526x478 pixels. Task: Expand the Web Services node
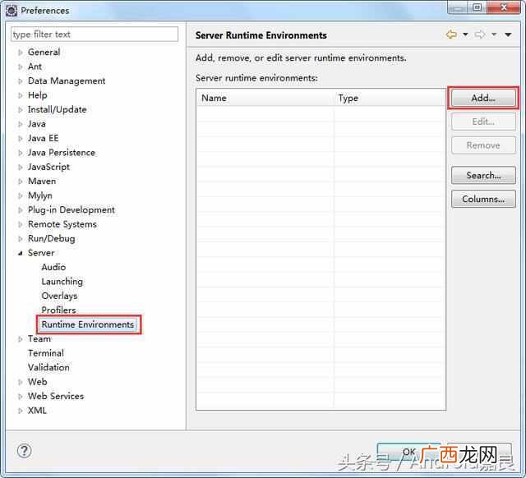tap(21, 397)
